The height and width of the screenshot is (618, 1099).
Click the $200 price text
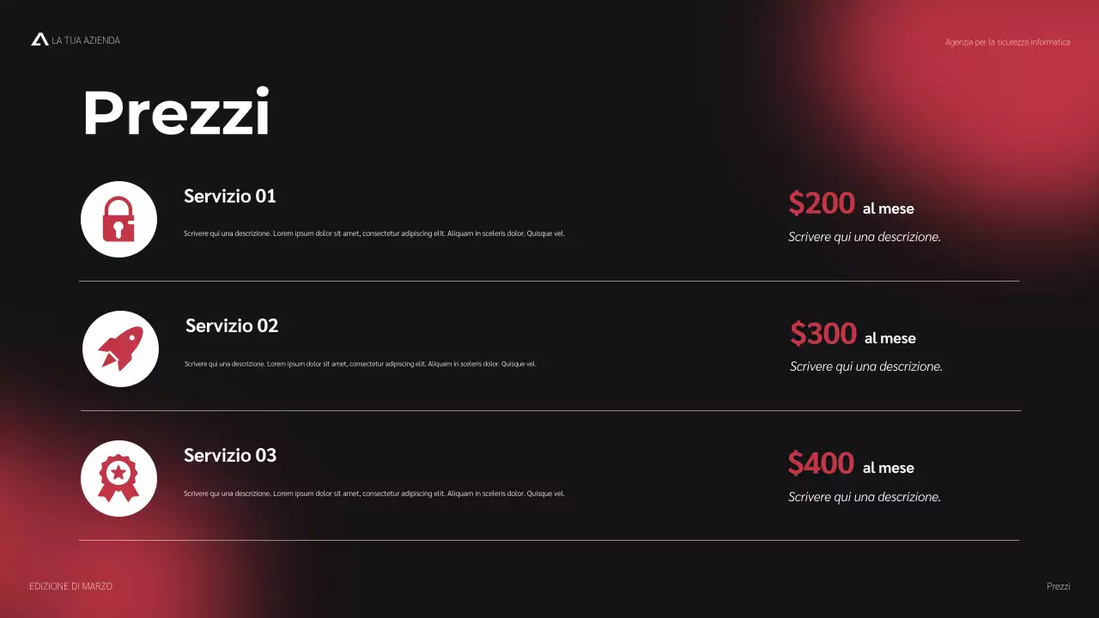tap(822, 204)
